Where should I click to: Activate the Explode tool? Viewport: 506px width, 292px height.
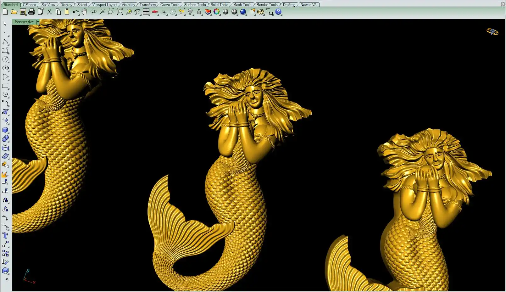point(5,174)
